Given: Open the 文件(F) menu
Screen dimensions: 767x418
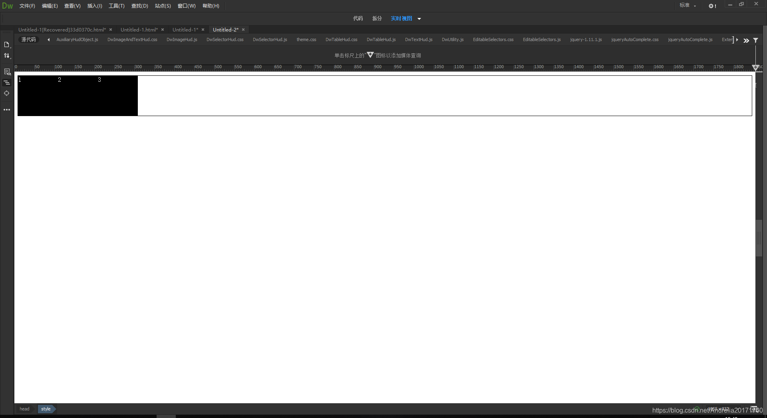Looking at the screenshot, I should 27,6.
